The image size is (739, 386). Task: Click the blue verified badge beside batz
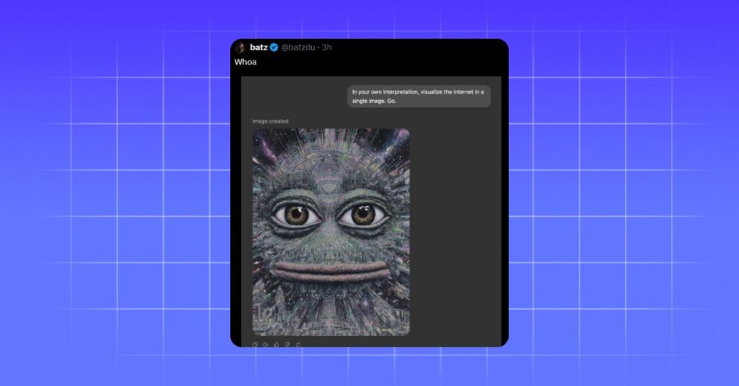(x=274, y=47)
